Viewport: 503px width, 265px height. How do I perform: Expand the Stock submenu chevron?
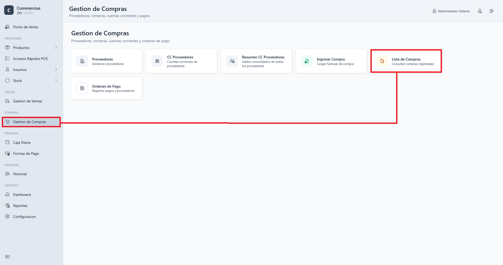click(x=56, y=80)
